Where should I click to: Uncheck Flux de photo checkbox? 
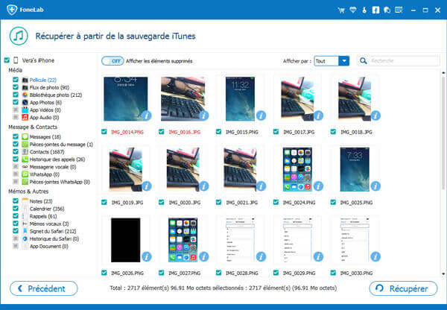pyautogui.click(x=16, y=87)
